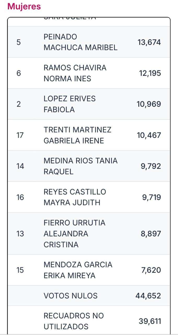Click candidate number 17

tap(20, 135)
